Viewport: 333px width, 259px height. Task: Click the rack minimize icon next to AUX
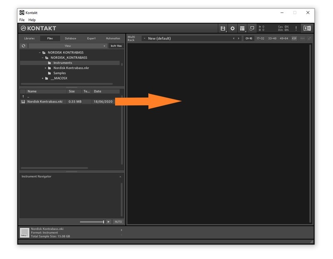309,38
